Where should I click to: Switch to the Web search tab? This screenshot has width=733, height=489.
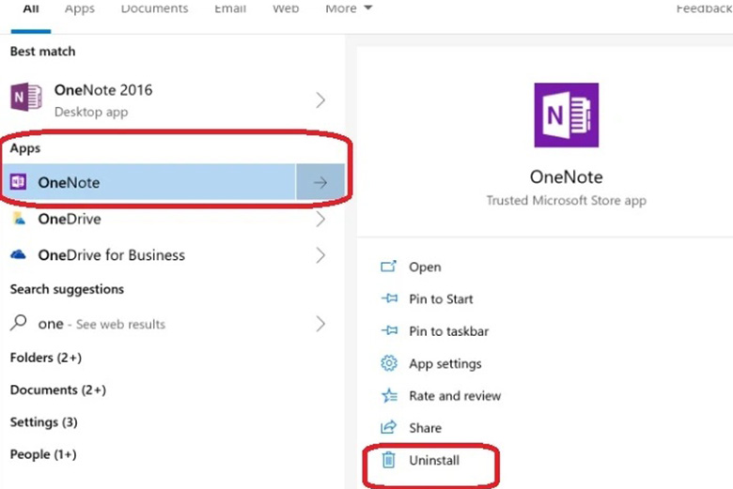[286, 8]
